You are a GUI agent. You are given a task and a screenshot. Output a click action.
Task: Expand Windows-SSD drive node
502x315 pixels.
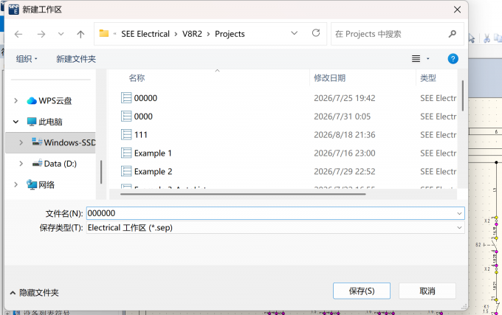[21, 142]
